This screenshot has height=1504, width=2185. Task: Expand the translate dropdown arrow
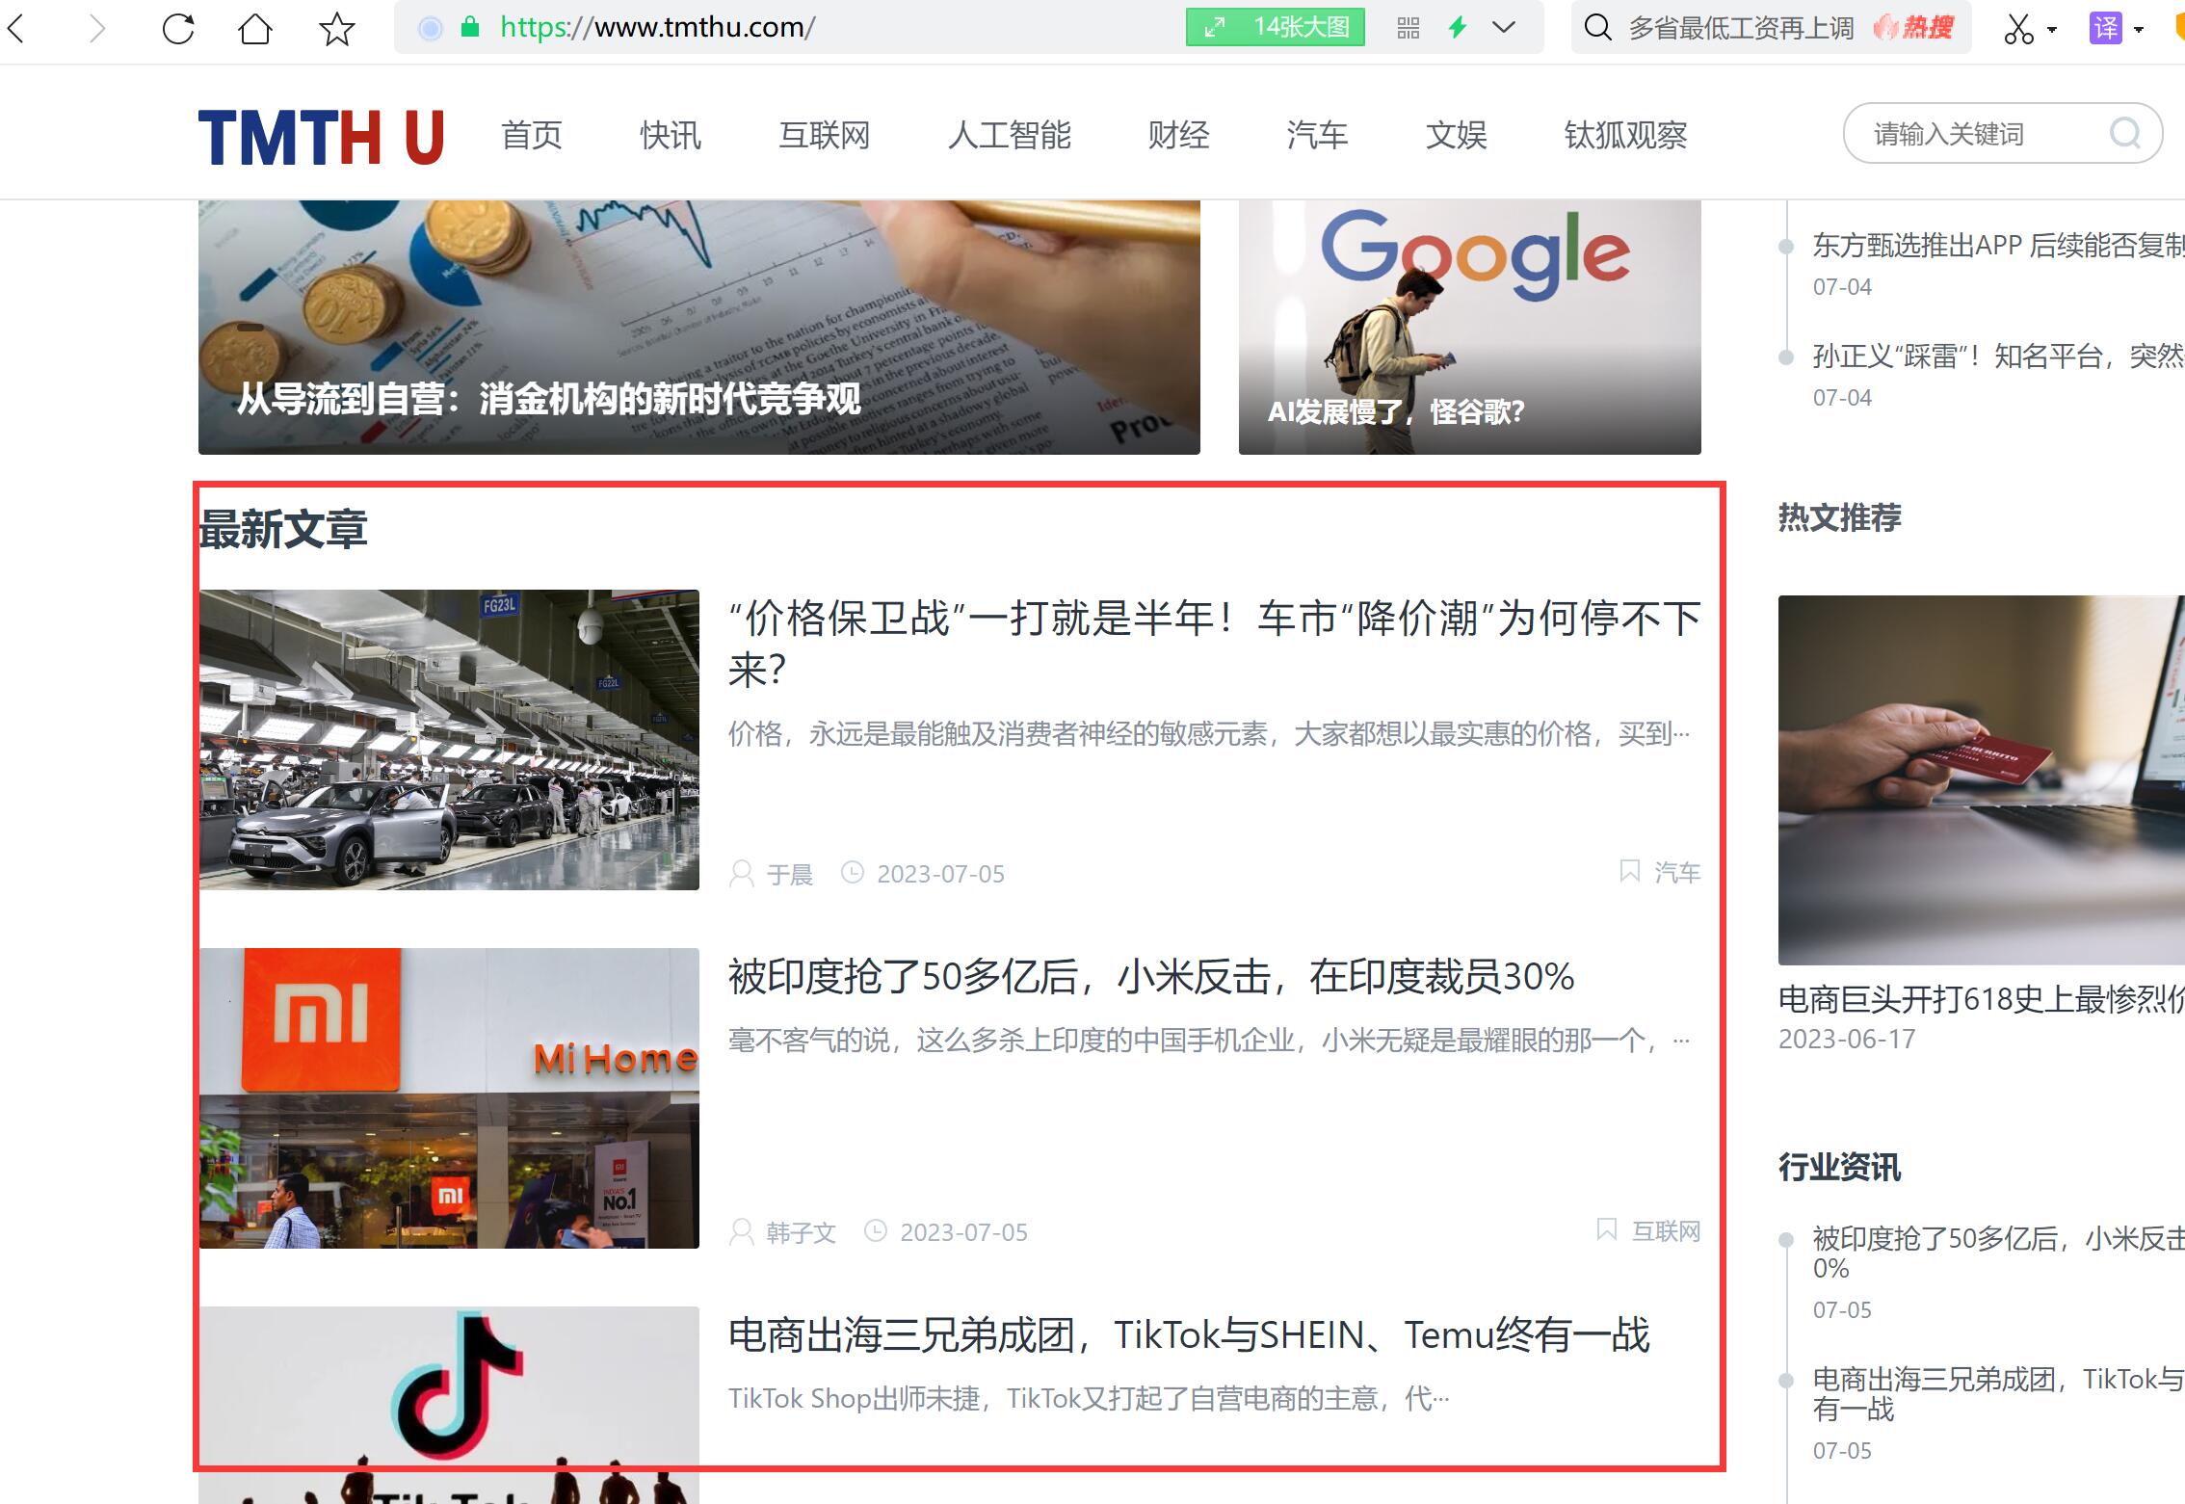tap(2139, 29)
